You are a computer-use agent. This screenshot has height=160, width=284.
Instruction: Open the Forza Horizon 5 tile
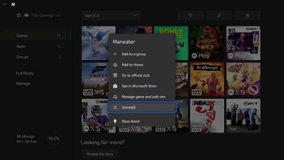(95, 79)
